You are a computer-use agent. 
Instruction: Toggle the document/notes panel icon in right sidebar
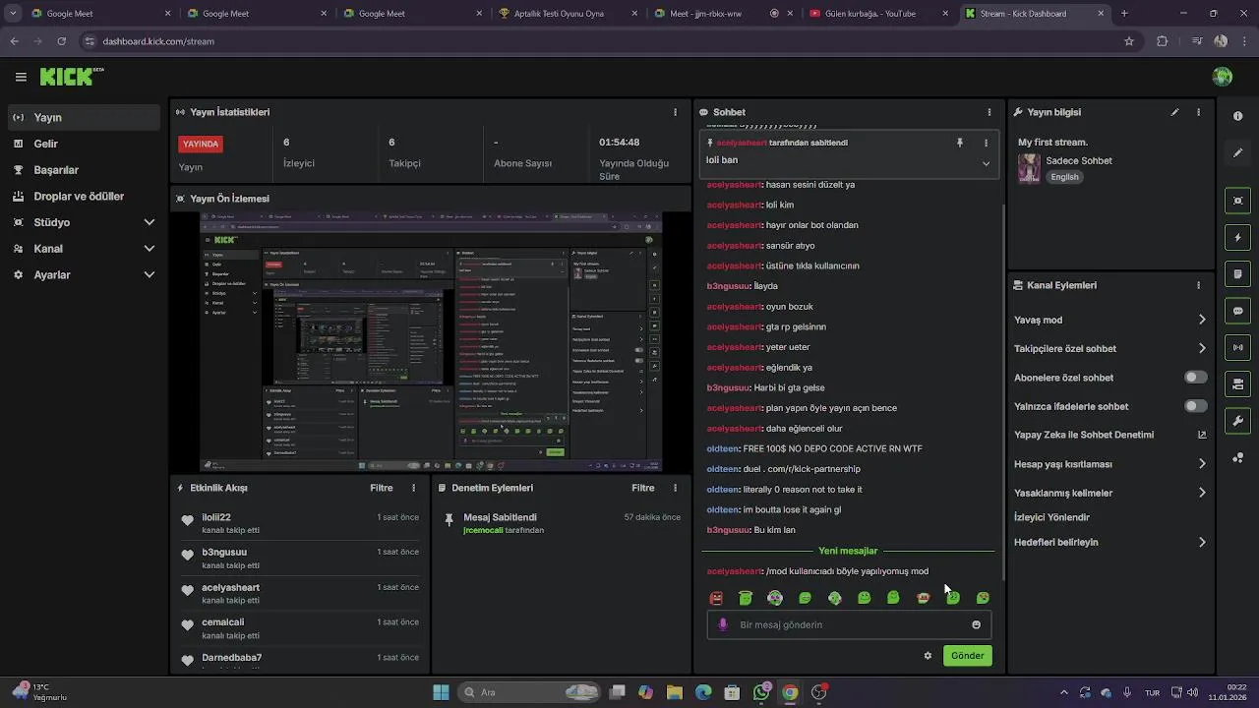1237,273
